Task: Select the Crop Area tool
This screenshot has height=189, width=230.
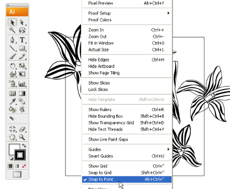Action: click(12, 129)
